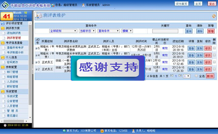Viewport: 218px width, 134px height.
Task: Click folder icon next to 参数配置
Action: (x=3, y=67)
